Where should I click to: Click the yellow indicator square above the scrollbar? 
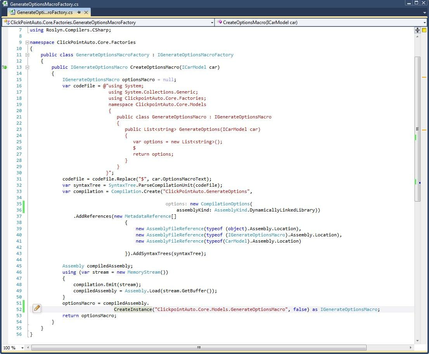click(424, 30)
